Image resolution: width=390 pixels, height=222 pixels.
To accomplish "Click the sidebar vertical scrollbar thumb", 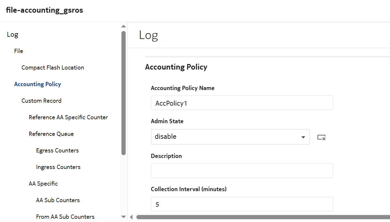I will click(123, 93).
